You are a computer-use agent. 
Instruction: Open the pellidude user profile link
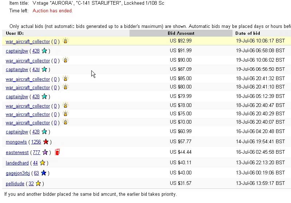pyautogui.click(x=15, y=184)
